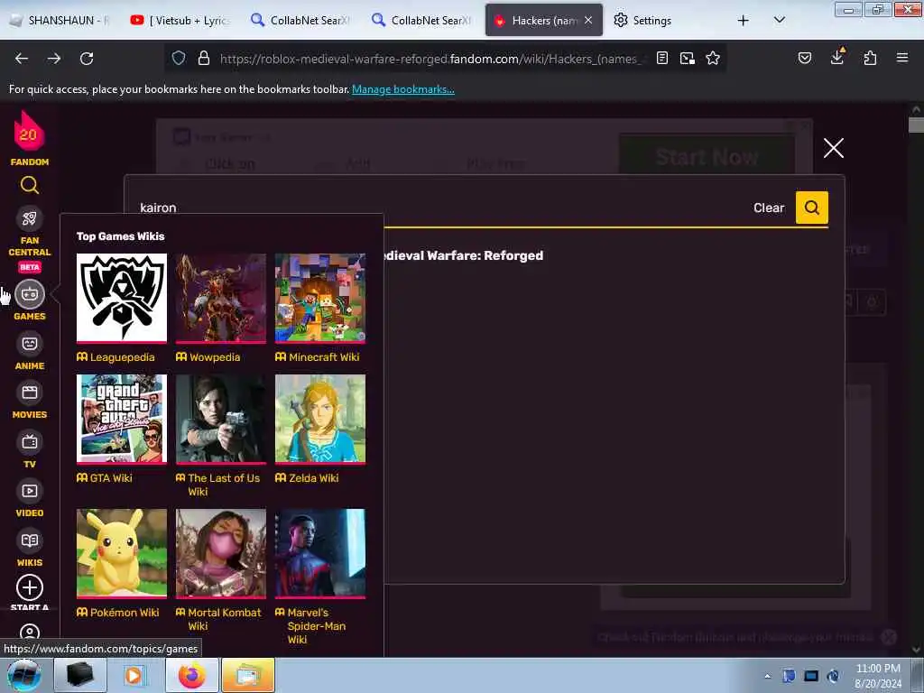Open Firefox from the taskbar
Screen dimensions: 924x693
tap(191, 675)
